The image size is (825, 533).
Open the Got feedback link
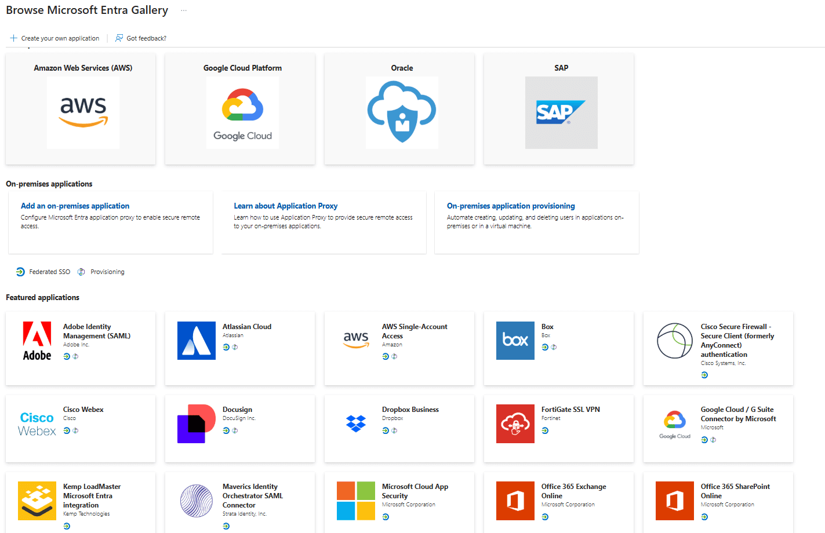coord(141,38)
